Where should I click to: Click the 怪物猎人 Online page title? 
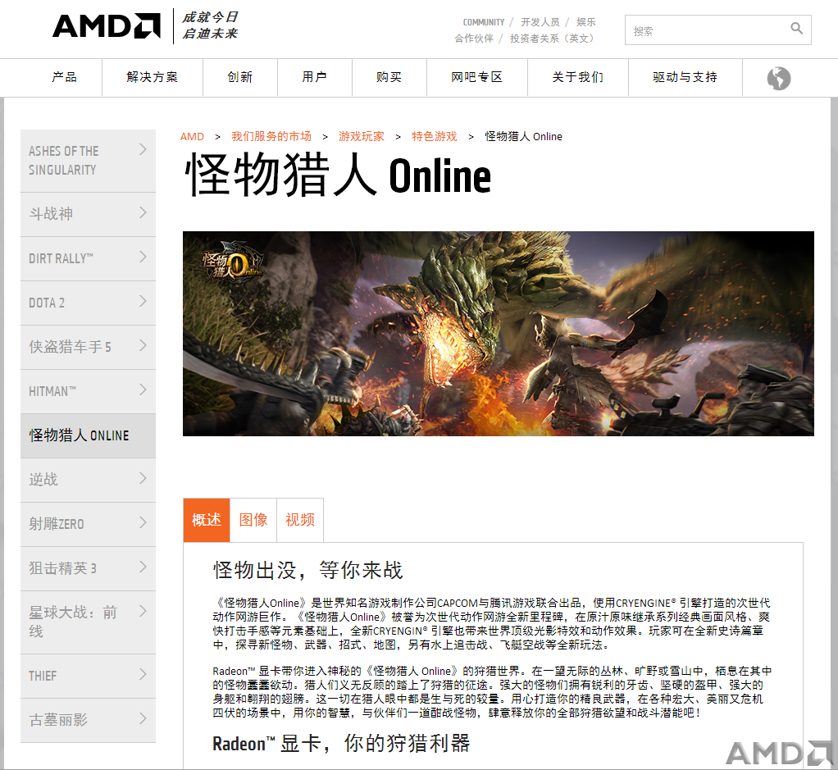click(x=338, y=175)
